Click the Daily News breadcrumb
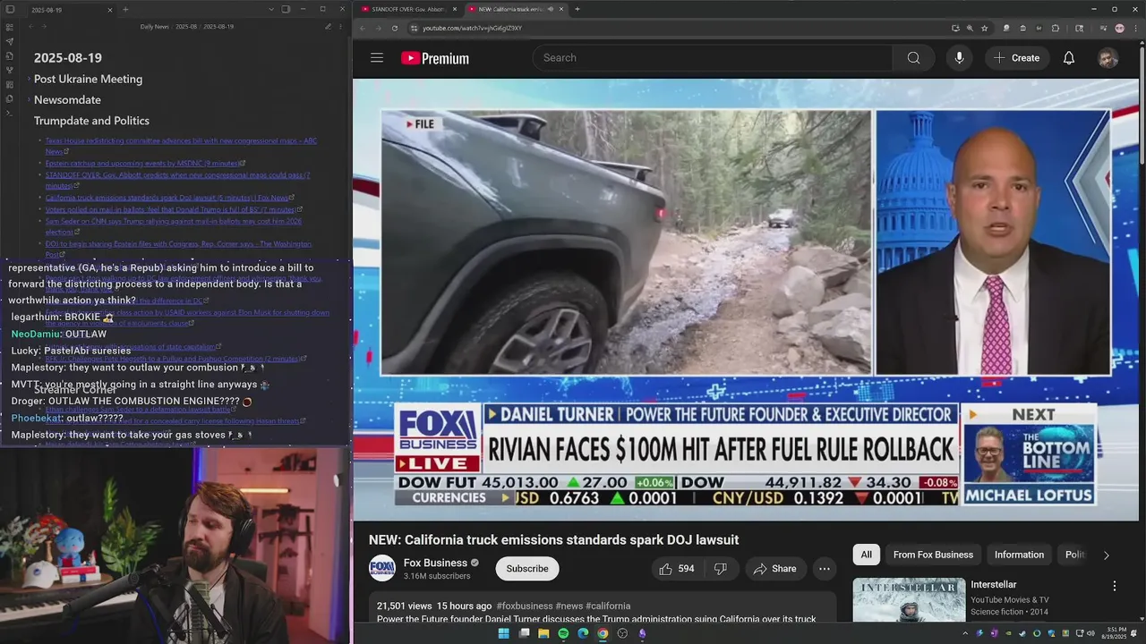This screenshot has height=644, width=1146. click(x=156, y=27)
